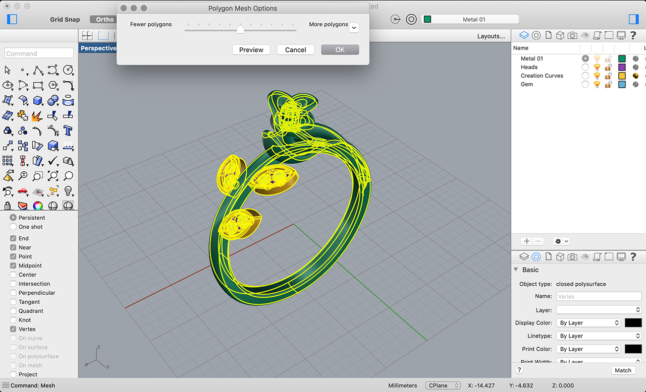Choose the Rectangle drawing tool
Screen dimensions: 646x392
(38, 85)
